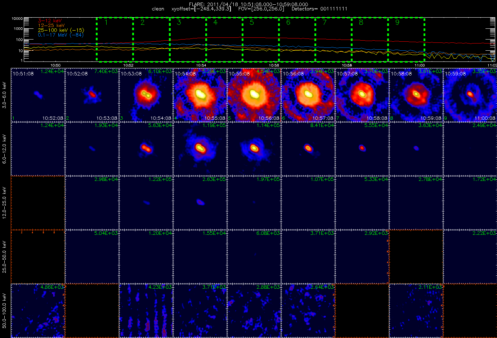Open the 3.0-6.0 keV image starting 10:54:08

click(200, 95)
